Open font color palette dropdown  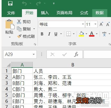pyautogui.click(x=97, y=34)
